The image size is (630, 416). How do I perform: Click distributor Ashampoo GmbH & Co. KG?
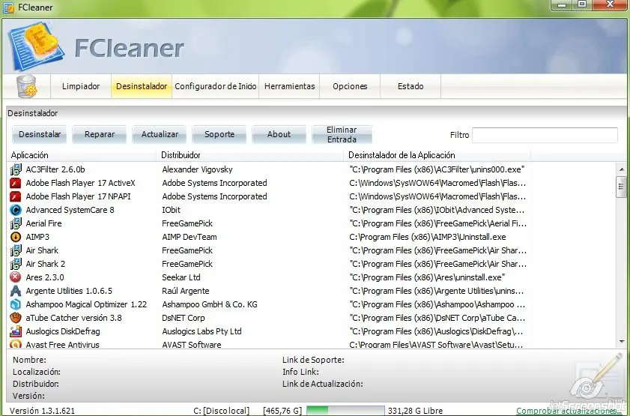coord(209,304)
